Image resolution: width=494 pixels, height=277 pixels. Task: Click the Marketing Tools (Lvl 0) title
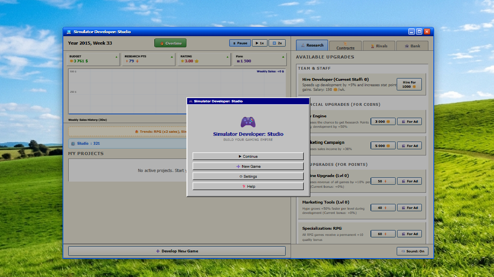[x=325, y=202]
